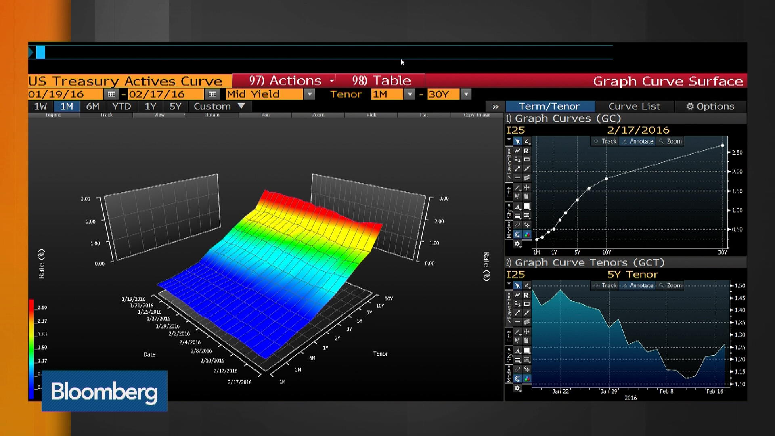Select the text annotation tool
Image resolution: width=775 pixels, height=436 pixels.
(x=517, y=207)
